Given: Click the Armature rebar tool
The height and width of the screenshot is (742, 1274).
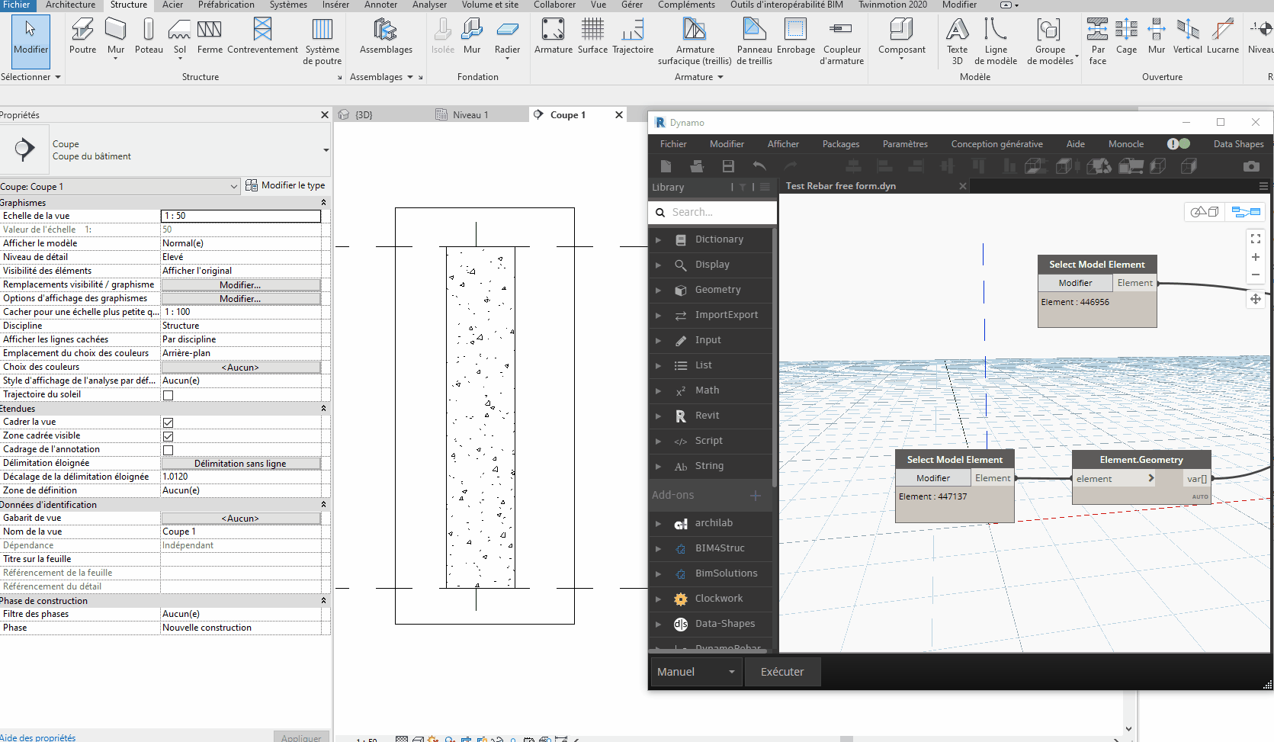Looking at the screenshot, I should pyautogui.click(x=553, y=36).
